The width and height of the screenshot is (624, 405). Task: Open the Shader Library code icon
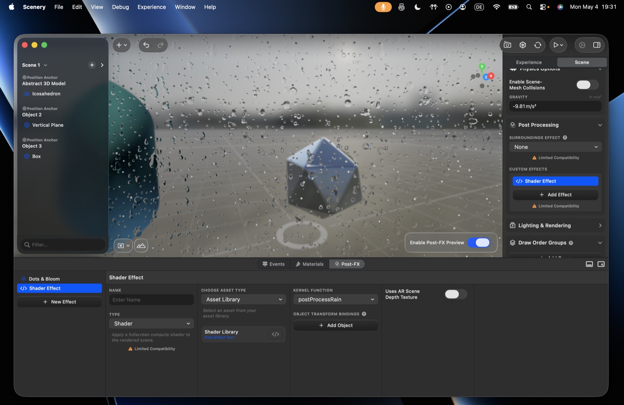coord(276,334)
